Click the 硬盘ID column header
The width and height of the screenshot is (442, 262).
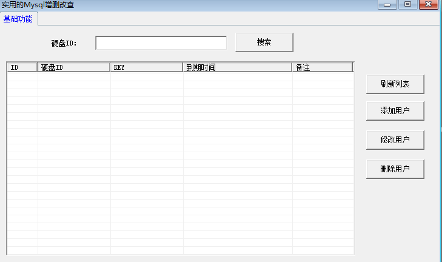click(x=74, y=67)
